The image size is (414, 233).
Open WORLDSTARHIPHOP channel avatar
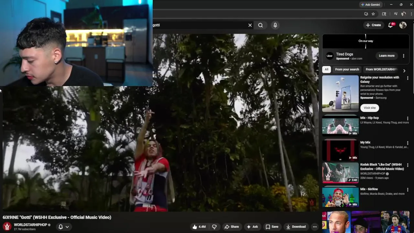click(x=7, y=227)
